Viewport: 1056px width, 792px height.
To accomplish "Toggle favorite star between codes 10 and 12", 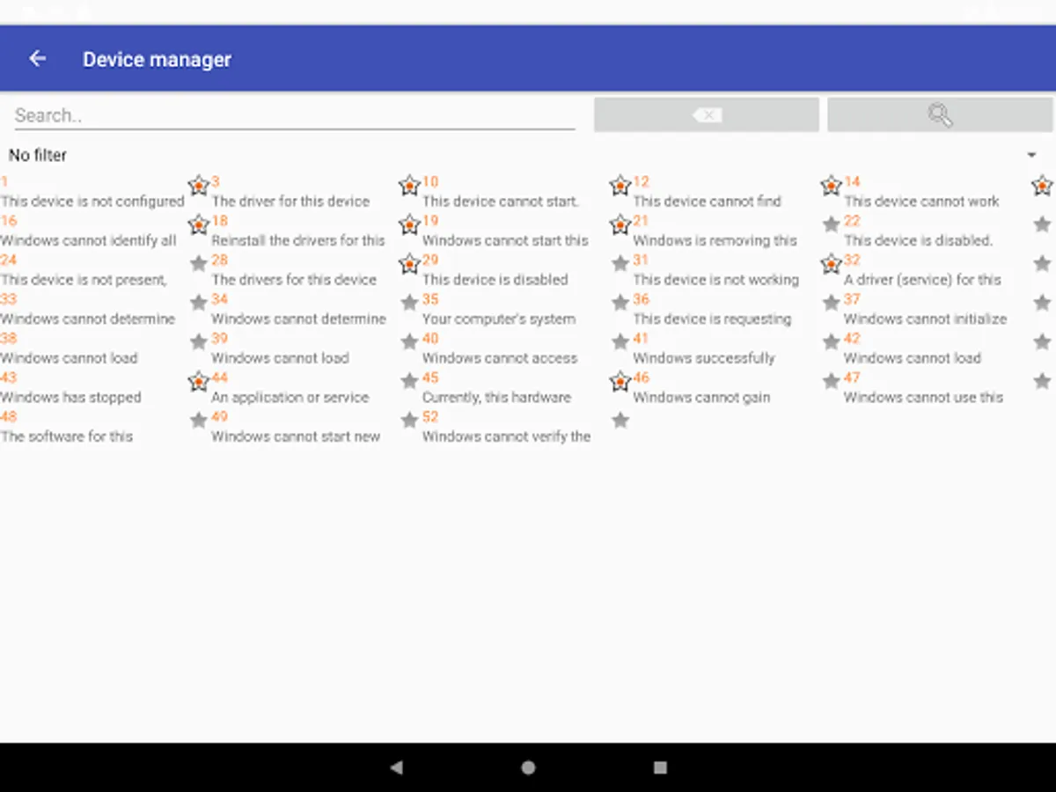I will coord(620,186).
